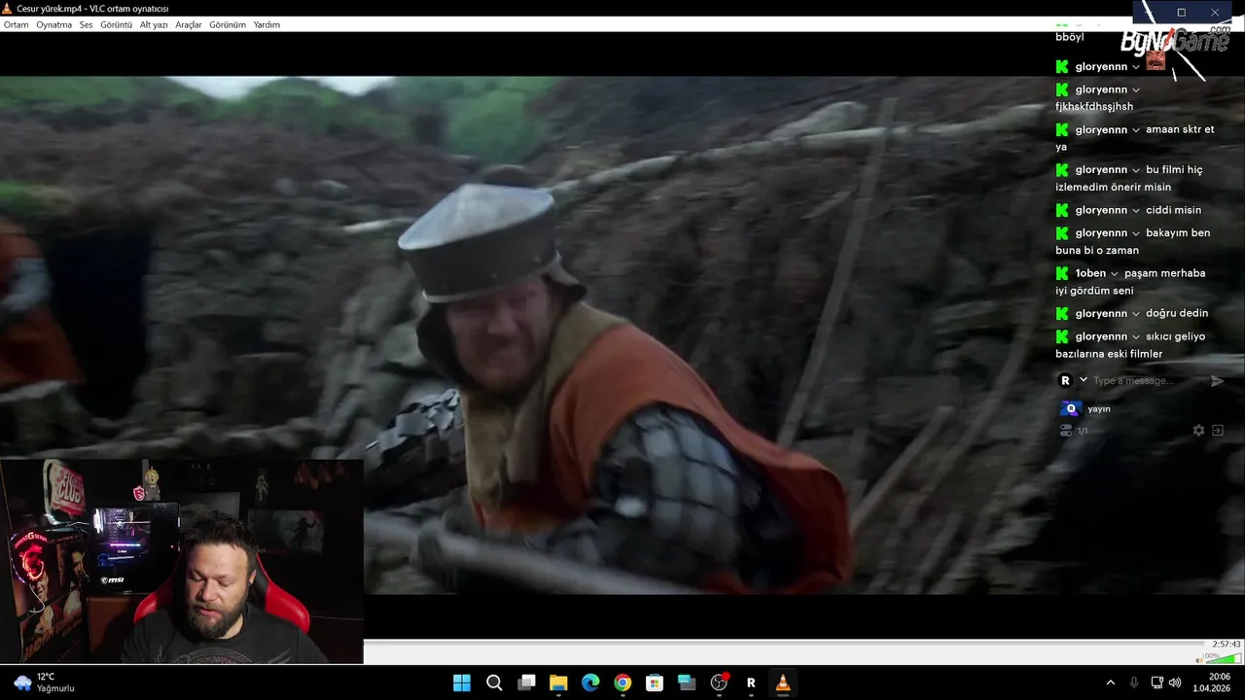Expand chevron beside gloryennn 'doğru dedin' message
Image resolution: width=1245 pixels, height=700 pixels.
pyautogui.click(x=1136, y=314)
